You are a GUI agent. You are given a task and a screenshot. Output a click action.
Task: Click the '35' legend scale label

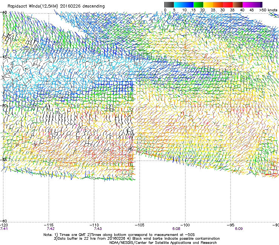pos(232,10)
